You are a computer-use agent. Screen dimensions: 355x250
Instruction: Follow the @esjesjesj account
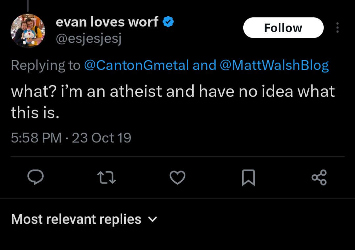283,28
